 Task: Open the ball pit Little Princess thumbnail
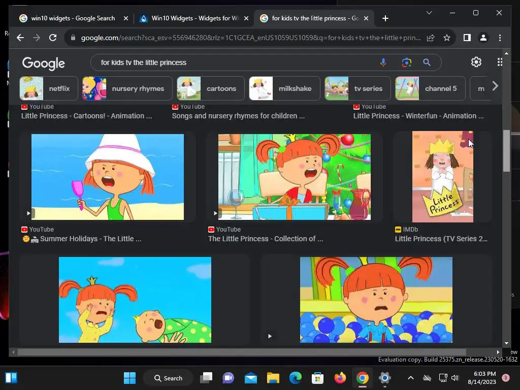pyautogui.click(x=376, y=300)
